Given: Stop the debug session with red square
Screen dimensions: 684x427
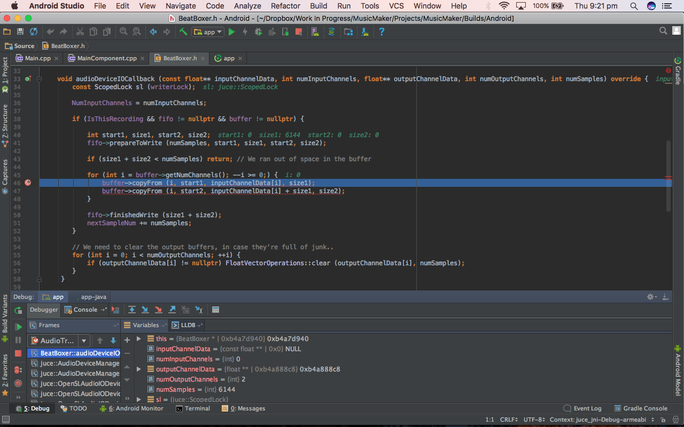Looking at the screenshot, I should (18, 353).
